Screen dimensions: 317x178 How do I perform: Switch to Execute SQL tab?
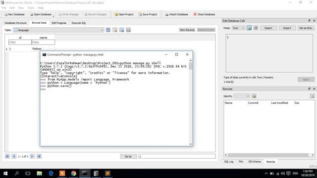click(x=79, y=23)
